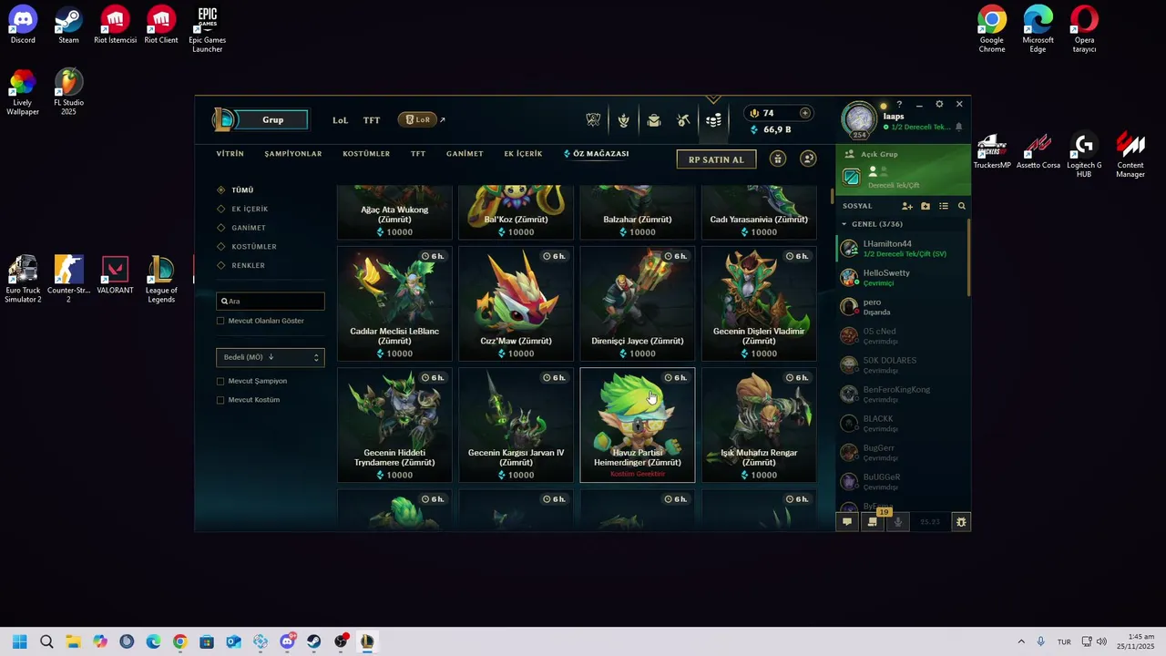Open the VİTRİN store tab
This screenshot has height=656, width=1166.
pos(230,154)
